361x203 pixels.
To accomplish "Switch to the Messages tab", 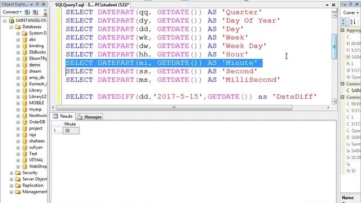I will coord(90,117).
